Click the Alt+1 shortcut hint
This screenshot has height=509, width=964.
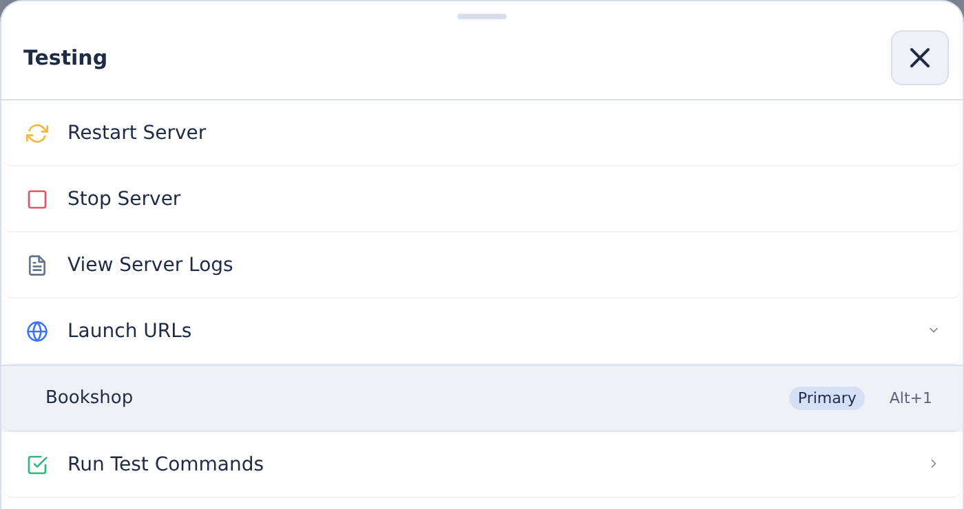coord(910,398)
